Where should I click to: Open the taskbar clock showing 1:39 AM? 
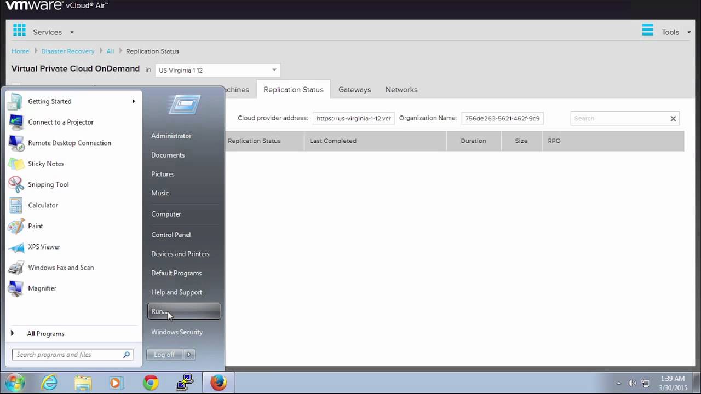click(x=674, y=383)
